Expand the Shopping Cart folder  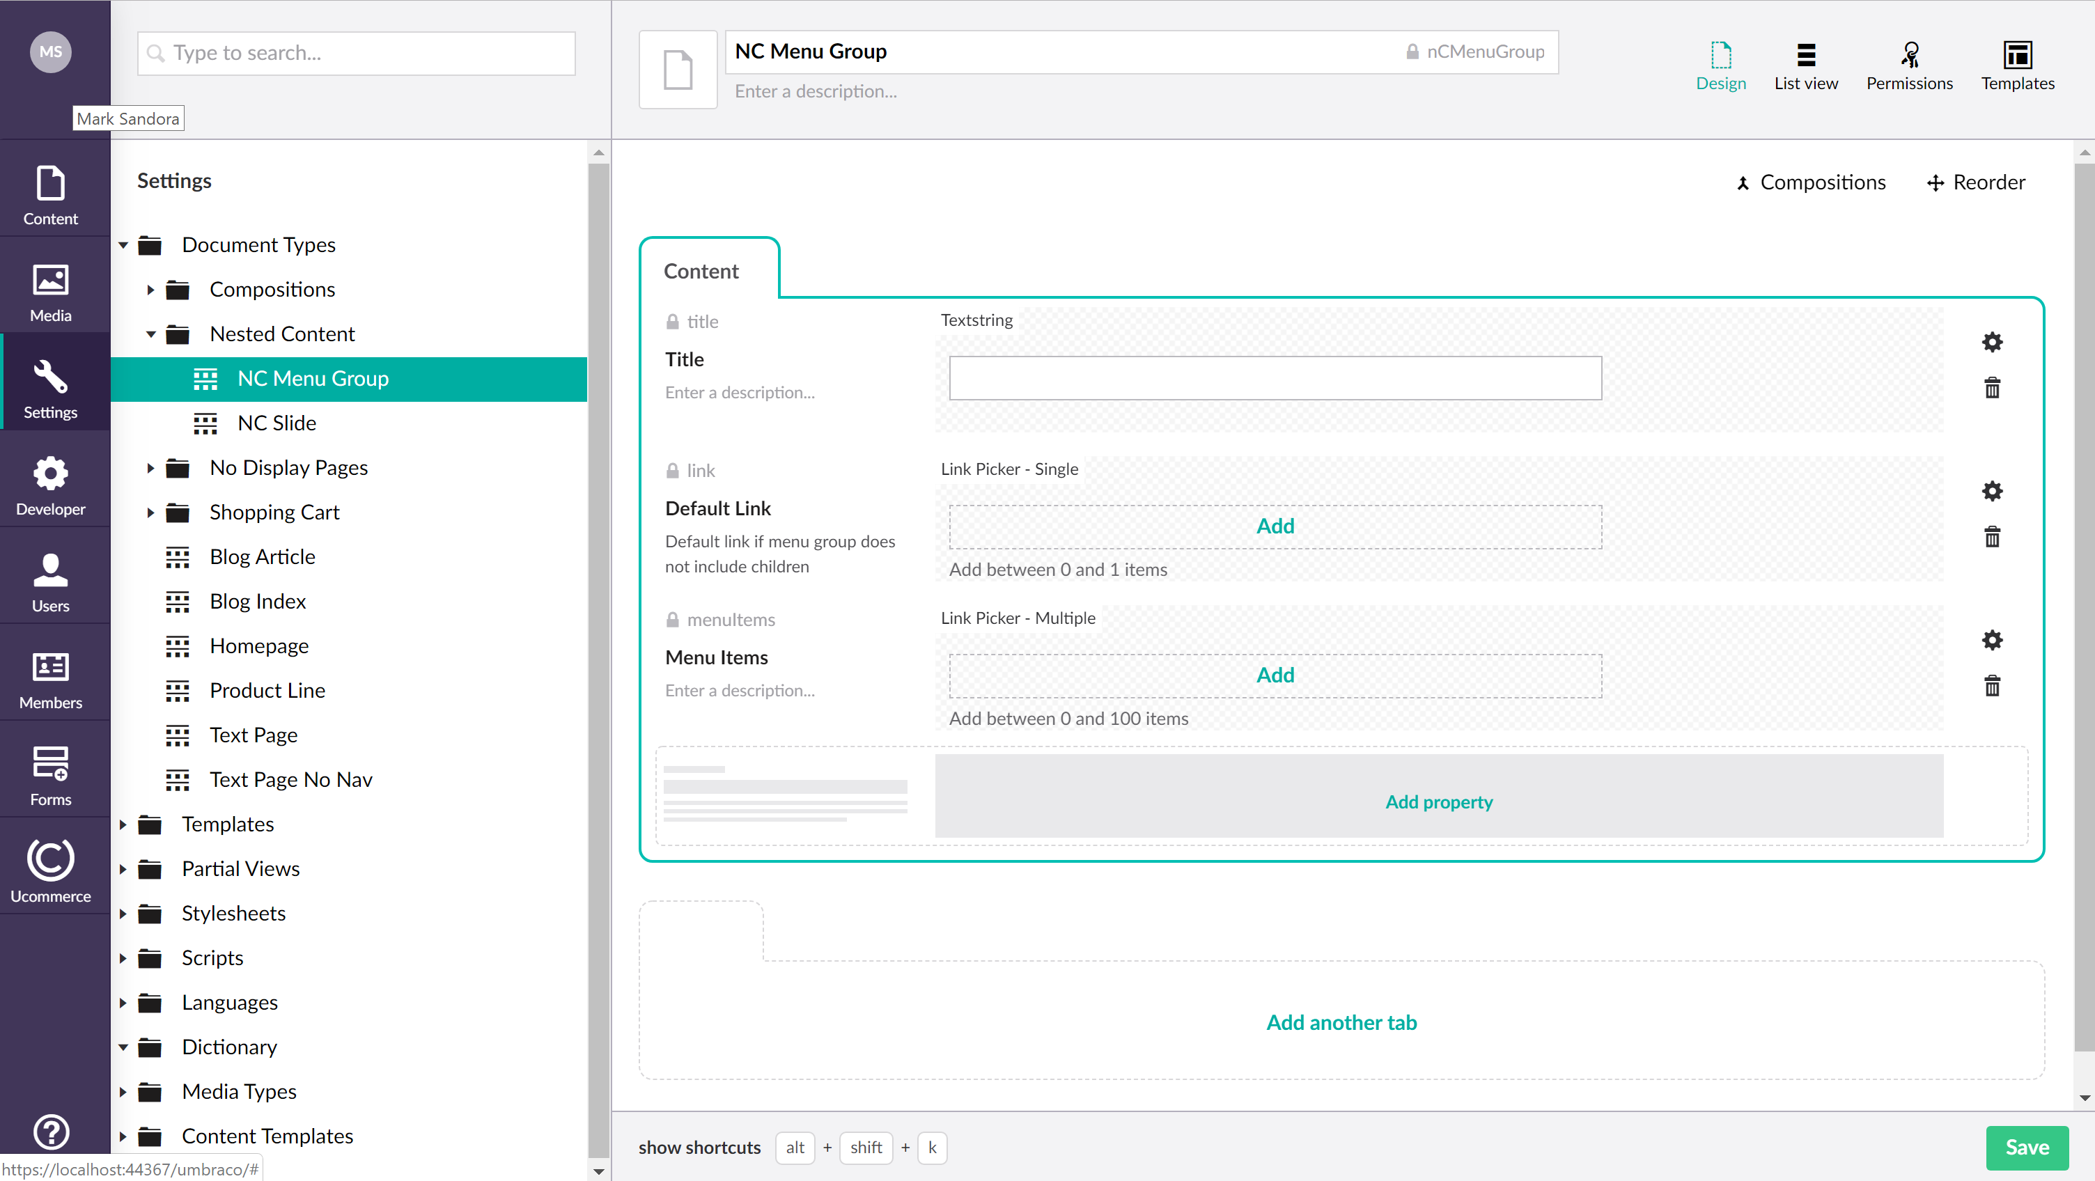[x=150, y=513]
